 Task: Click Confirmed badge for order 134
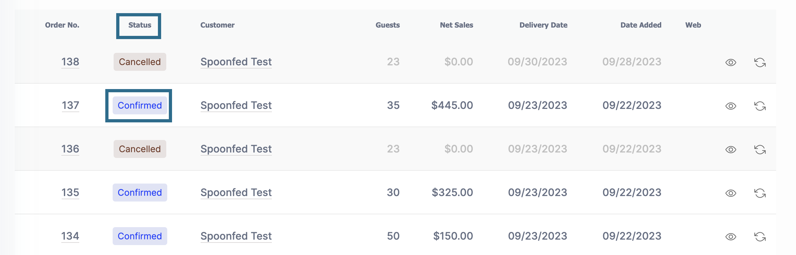(140, 236)
